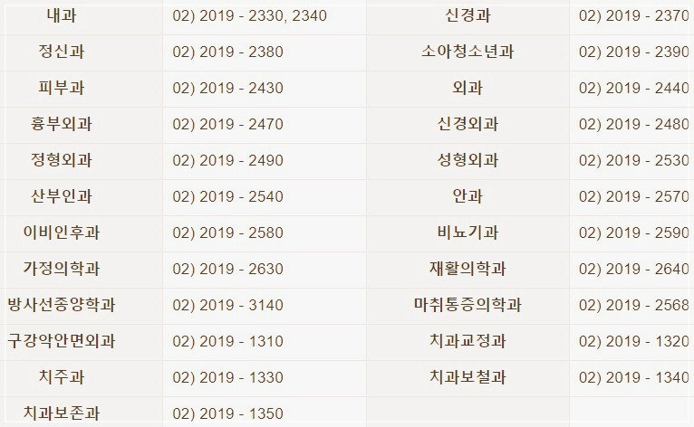The height and width of the screenshot is (427, 694).
Task: Click the 정신과 phone number 2019 - 2380
Action: click(227, 52)
